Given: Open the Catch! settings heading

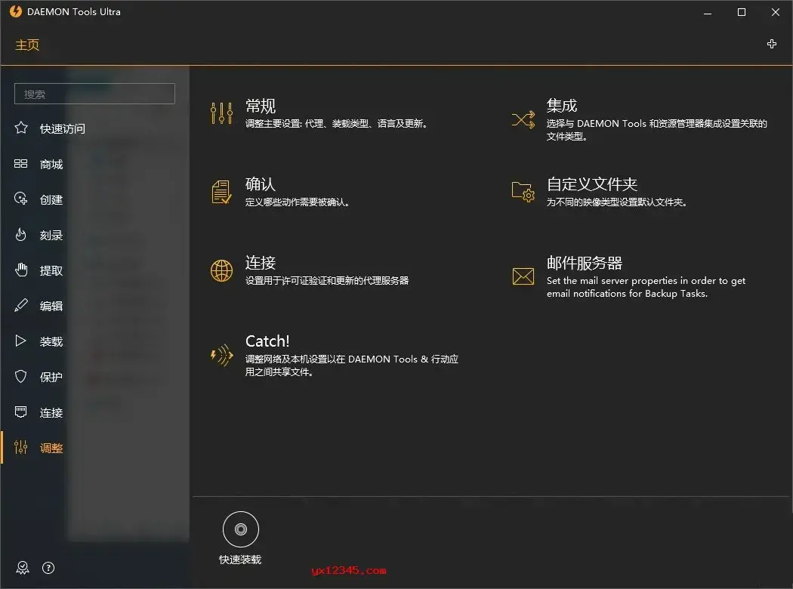Looking at the screenshot, I should (x=267, y=341).
